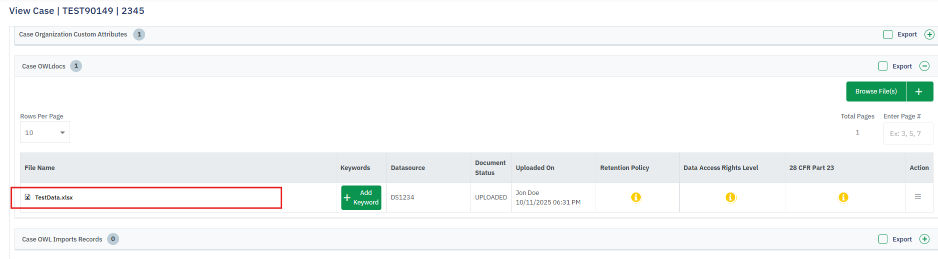This screenshot has width=938, height=259.
Task: Click the Add Keyword button
Action: [x=361, y=197]
